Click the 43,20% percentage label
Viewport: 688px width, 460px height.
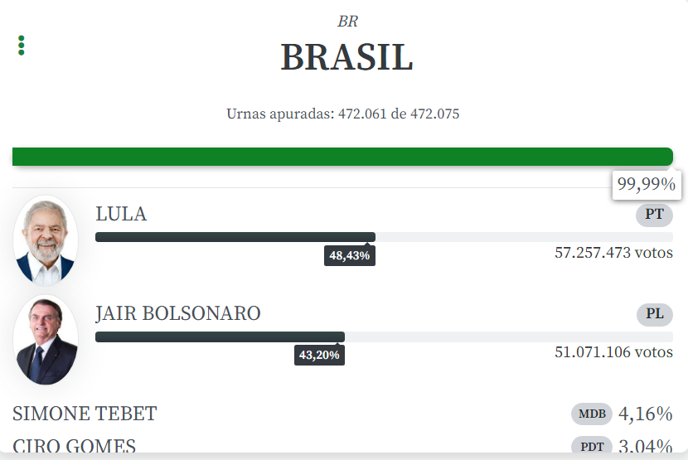tap(319, 356)
